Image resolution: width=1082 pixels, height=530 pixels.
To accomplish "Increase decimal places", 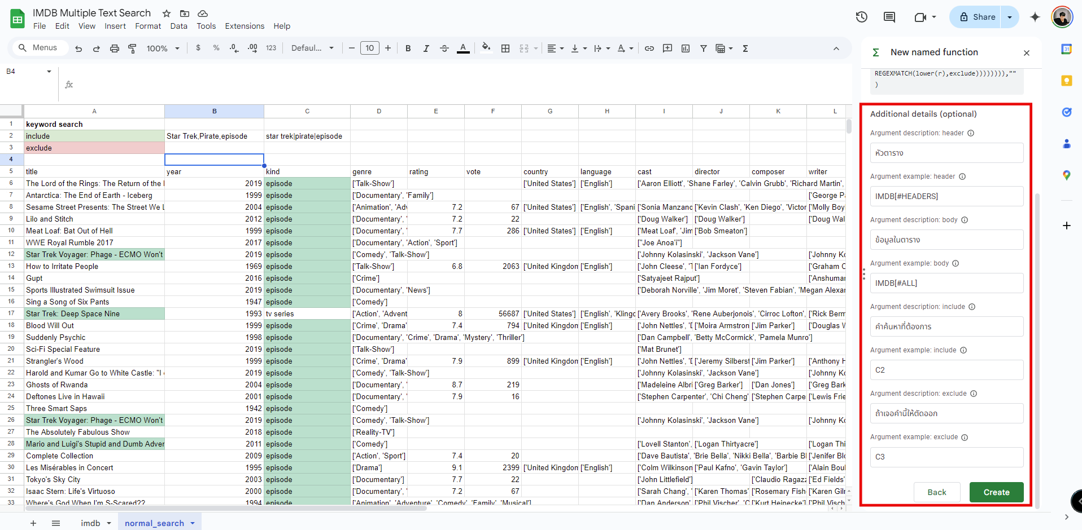I will (252, 48).
